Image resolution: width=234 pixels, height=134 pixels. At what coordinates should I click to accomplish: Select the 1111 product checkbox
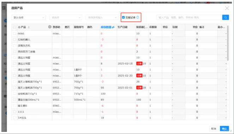(14, 112)
